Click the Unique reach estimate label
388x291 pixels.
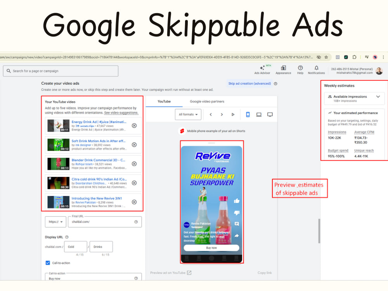click(364, 151)
